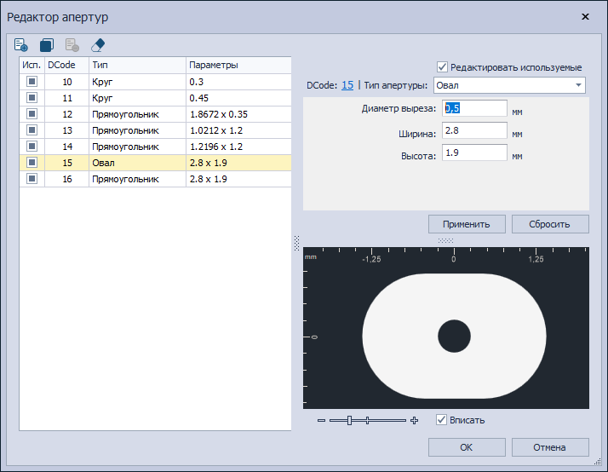Screen dimensions: 608x472
Task: Click the duplicate aperture icon
Action: [x=47, y=45]
